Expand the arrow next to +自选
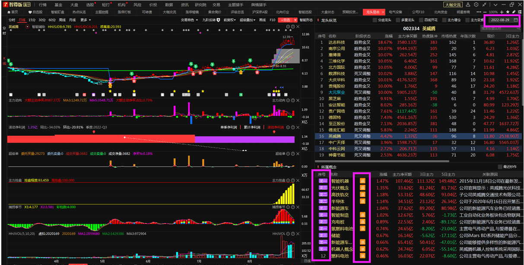 pos(295,20)
